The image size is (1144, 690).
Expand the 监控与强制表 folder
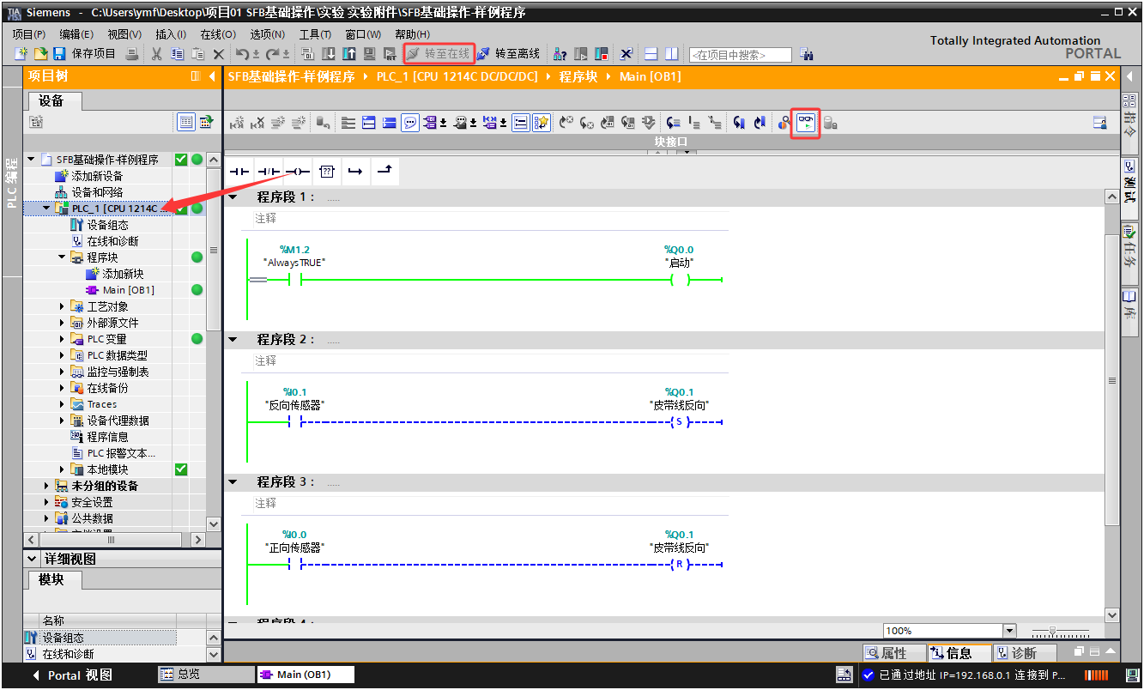pyautogui.click(x=62, y=372)
